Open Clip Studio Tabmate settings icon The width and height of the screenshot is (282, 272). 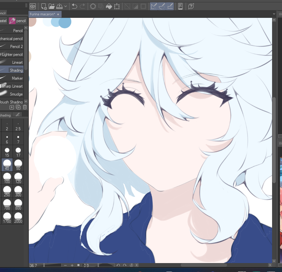(x=180, y=7)
